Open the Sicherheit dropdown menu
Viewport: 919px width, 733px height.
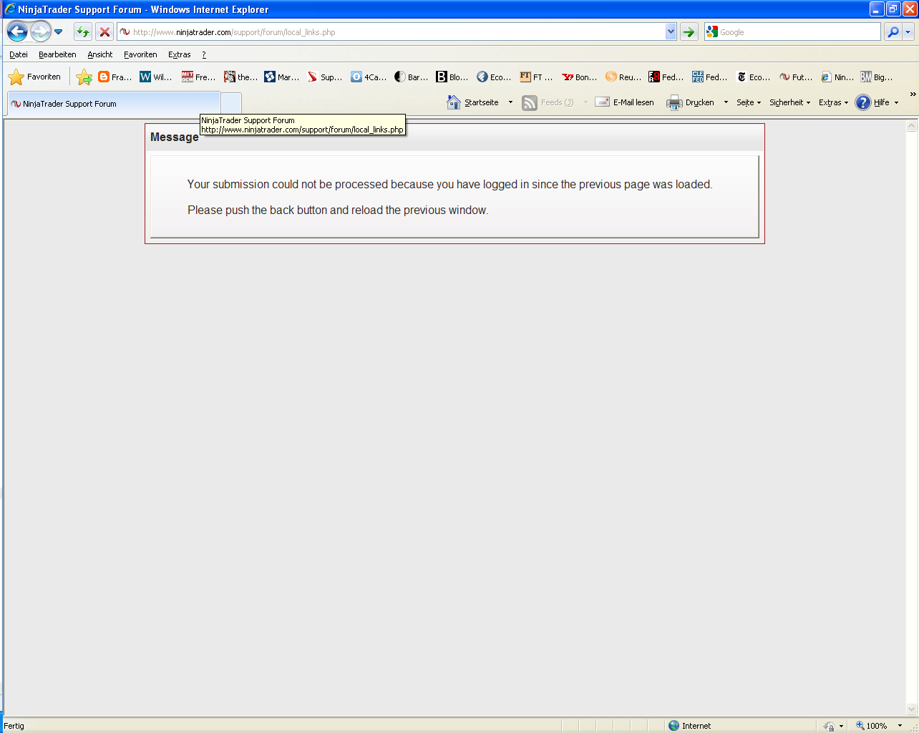coord(790,102)
